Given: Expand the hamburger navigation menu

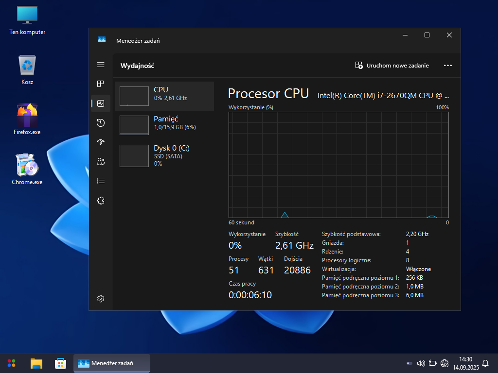Looking at the screenshot, I should pyautogui.click(x=101, y=65).
